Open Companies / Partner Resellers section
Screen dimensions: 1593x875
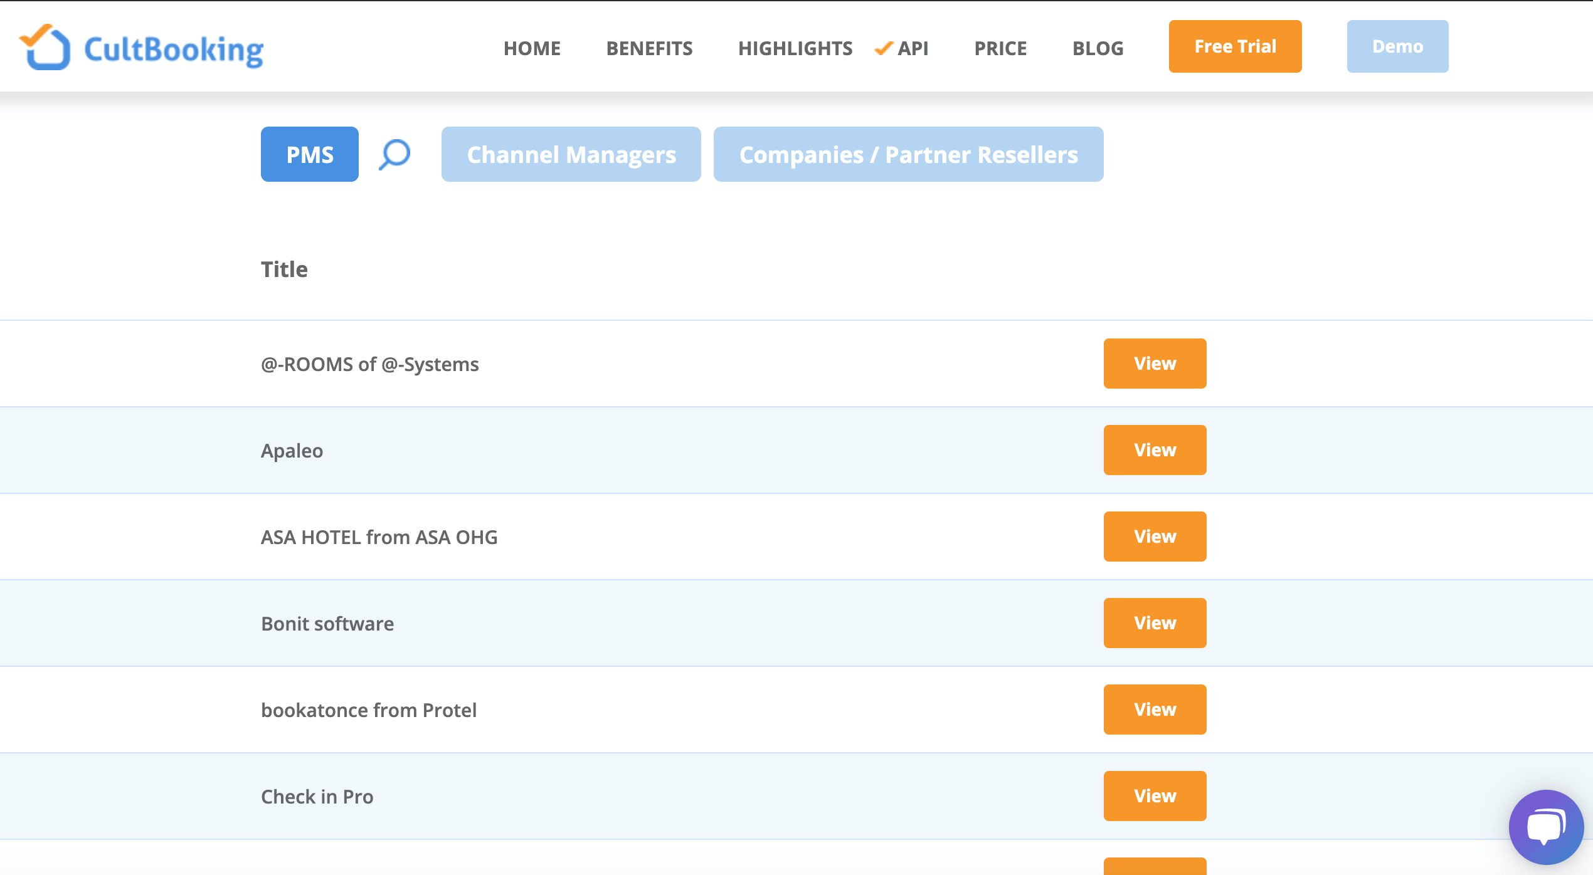(x=909, y=154)
